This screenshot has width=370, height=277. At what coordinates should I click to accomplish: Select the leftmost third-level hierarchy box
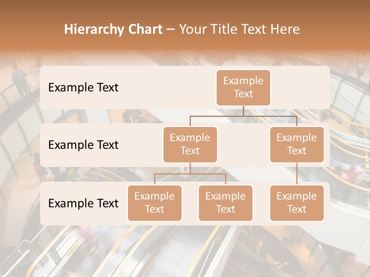pyautogui.click(x=155, y=203)
